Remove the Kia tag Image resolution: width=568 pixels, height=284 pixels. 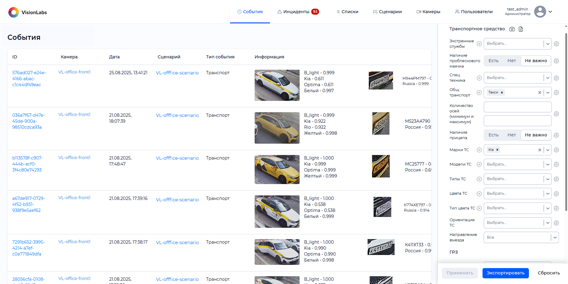497,150
